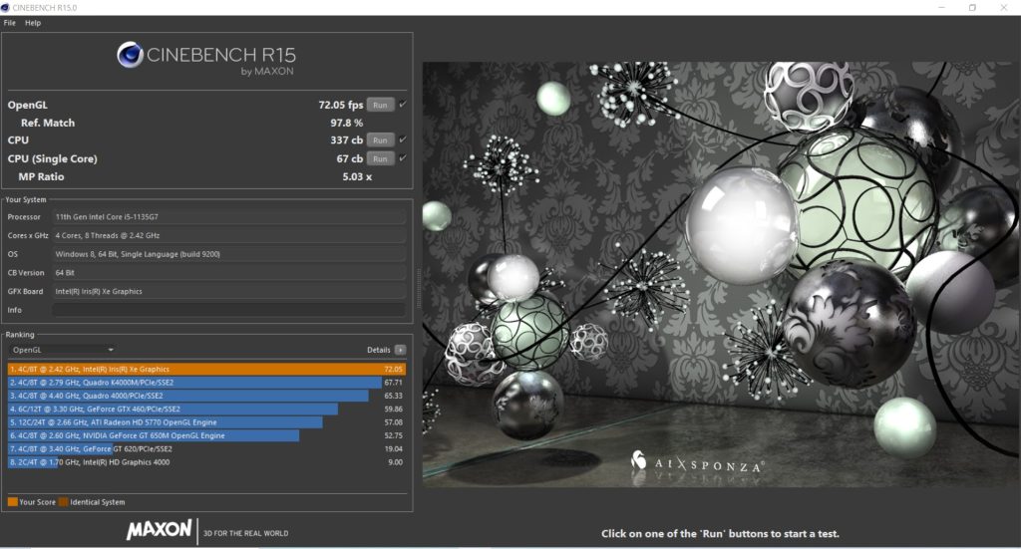Click the panel splitter grip handle
The width and height of the screenshot is (1021, 549).
click(x=418, y=289)
